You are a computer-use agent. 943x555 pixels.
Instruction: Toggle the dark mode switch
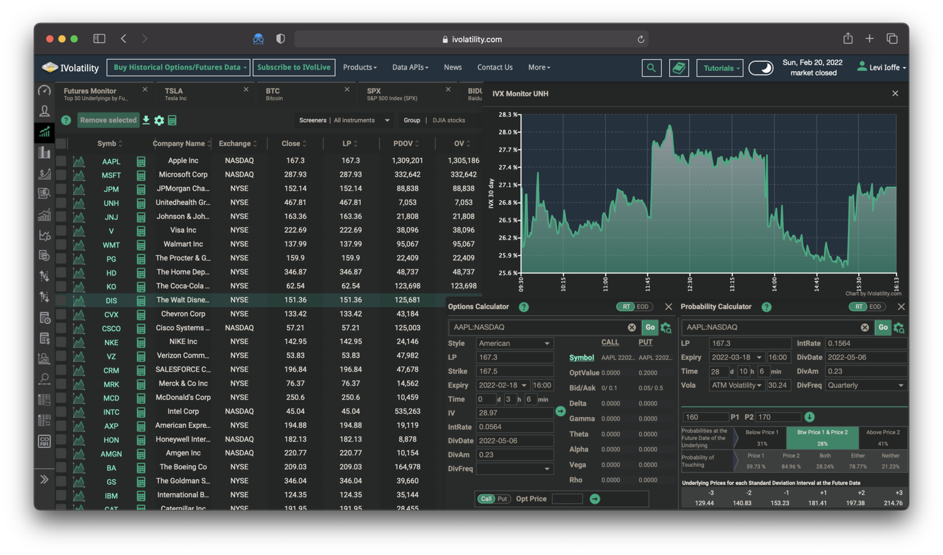coord(761,68)
